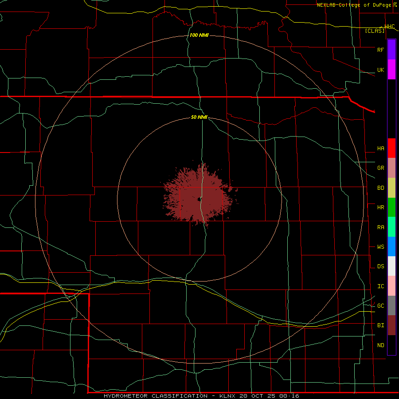This screenshot has height=399, width=399.
Task: Click the NEXLAB-College of DuPage credit text
Action: 354,5
